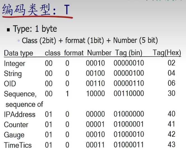Select the "Sequence," data type row label
Viewport: 186px width, 150px height.
[x=20, y=94]
